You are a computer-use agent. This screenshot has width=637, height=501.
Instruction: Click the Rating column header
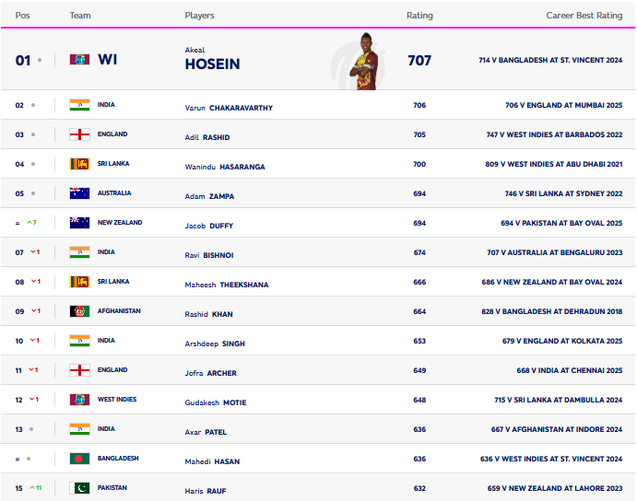[419, 16]
